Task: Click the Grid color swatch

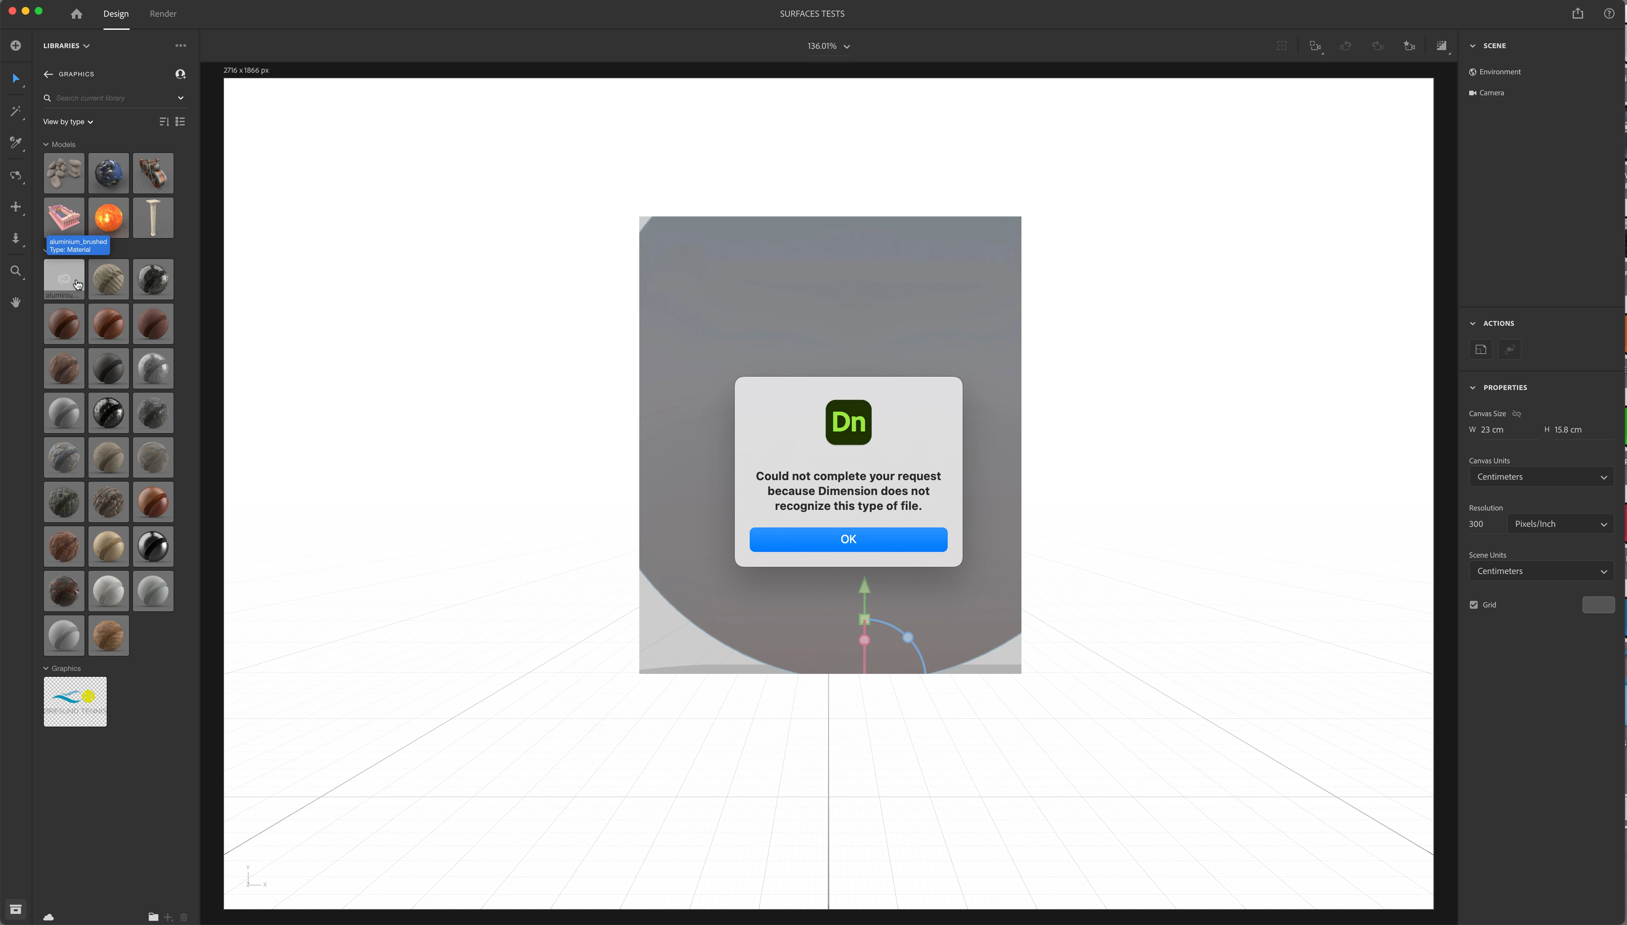Action: point(1598,605)
